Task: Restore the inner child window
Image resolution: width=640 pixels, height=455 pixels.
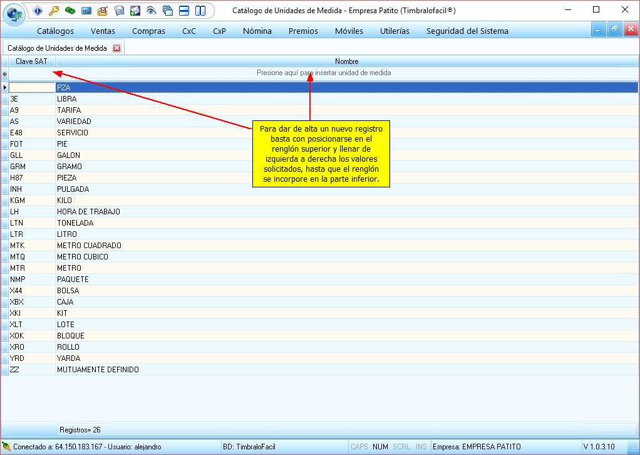Action: [x=614, y=29]
